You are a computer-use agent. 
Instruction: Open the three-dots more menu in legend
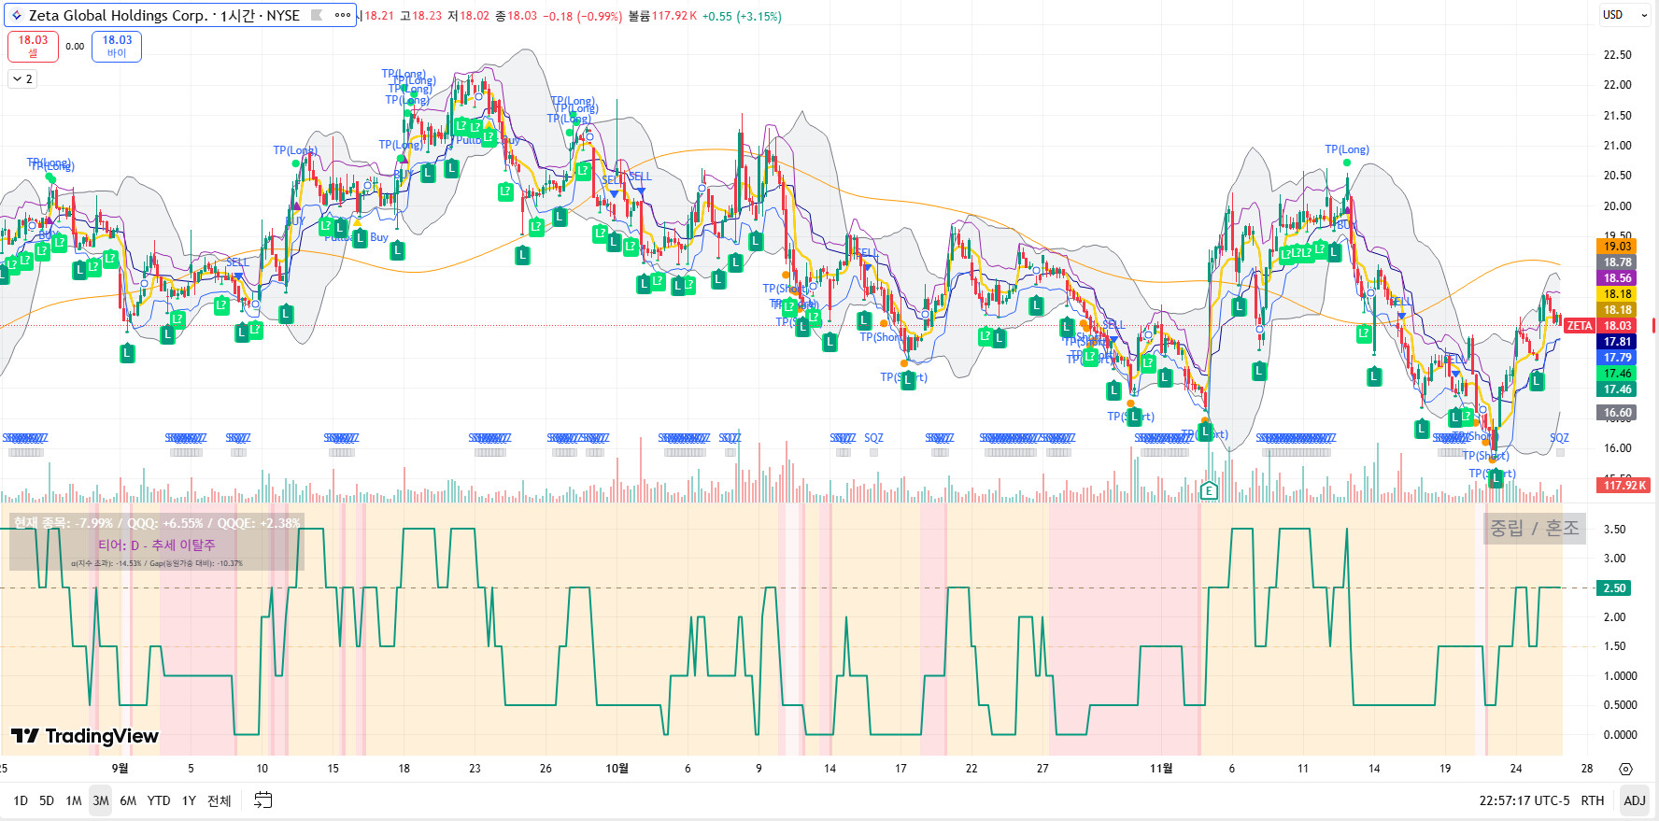(x=343, y=15)
